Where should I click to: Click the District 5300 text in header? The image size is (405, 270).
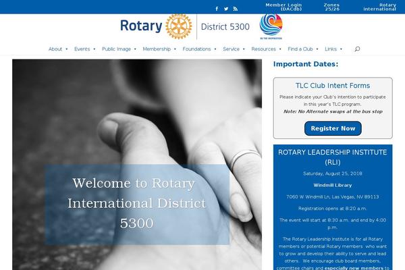click(225, 26)
